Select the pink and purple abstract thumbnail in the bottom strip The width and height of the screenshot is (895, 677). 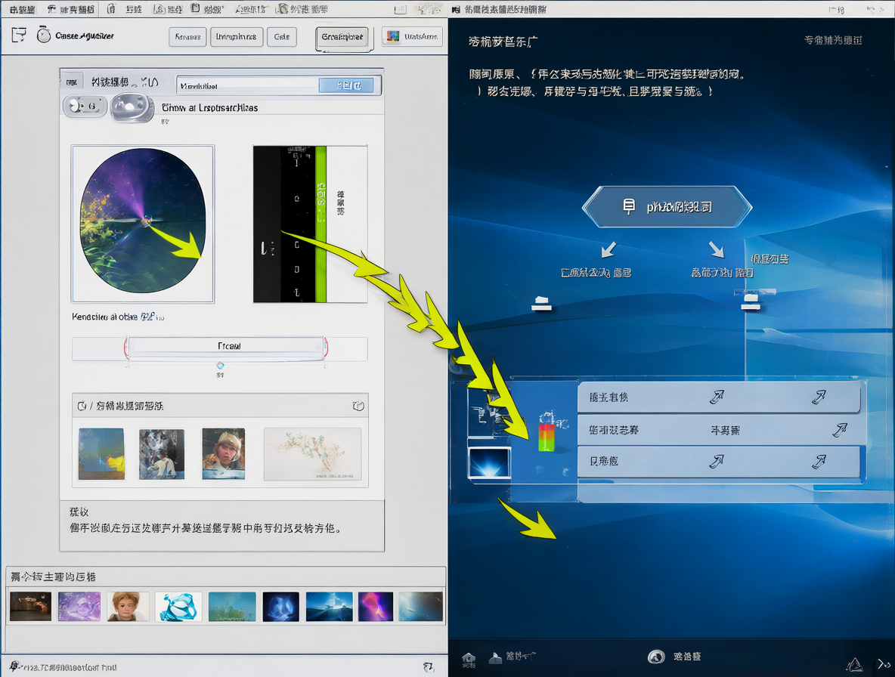(376, 606)
